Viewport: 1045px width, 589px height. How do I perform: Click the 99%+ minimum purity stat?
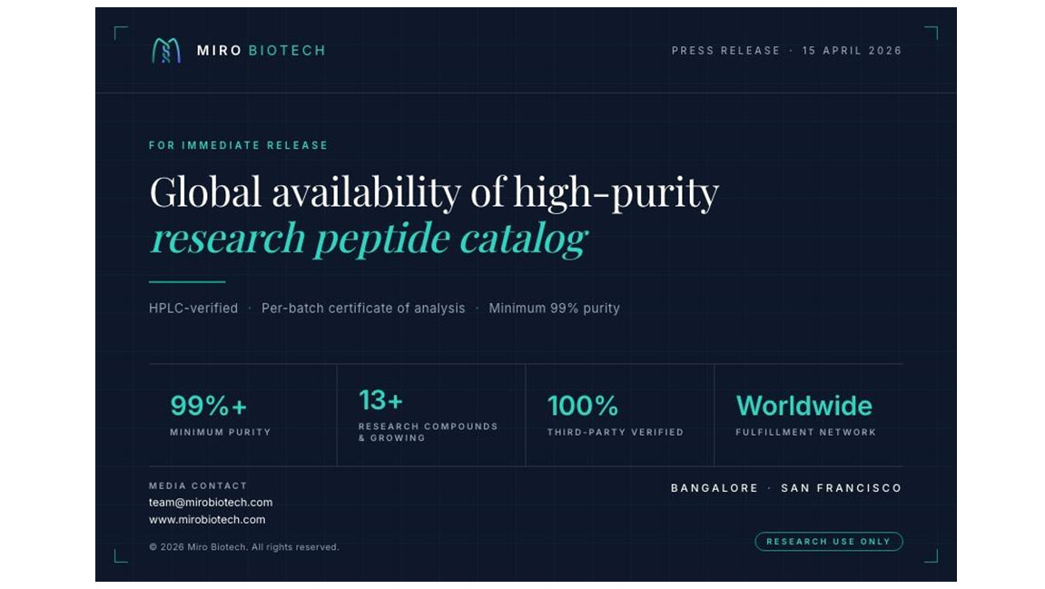click(209, 406)
